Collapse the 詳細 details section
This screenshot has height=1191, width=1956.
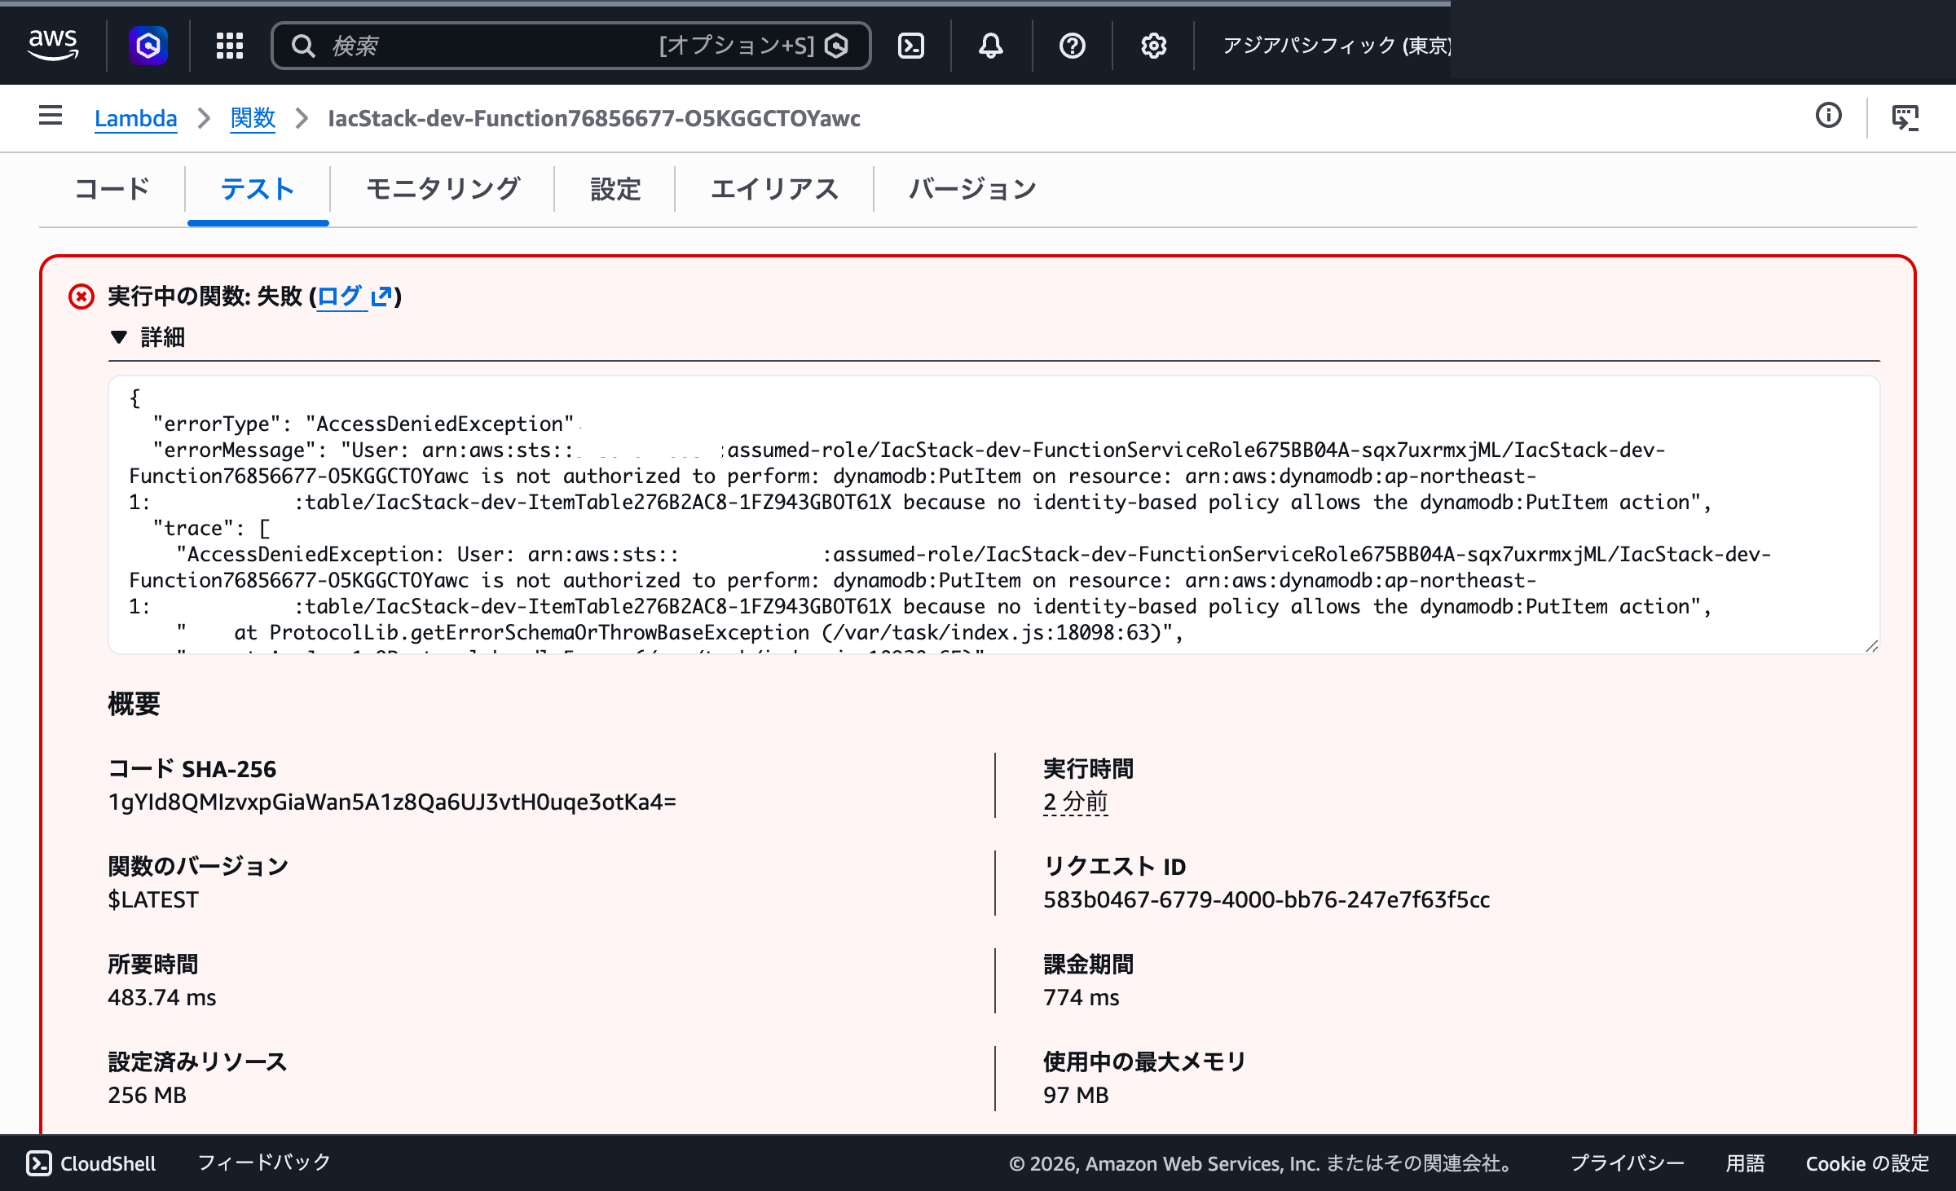click(x=148, y=337)
